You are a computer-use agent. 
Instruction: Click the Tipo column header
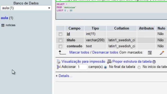tap(95, 28)
